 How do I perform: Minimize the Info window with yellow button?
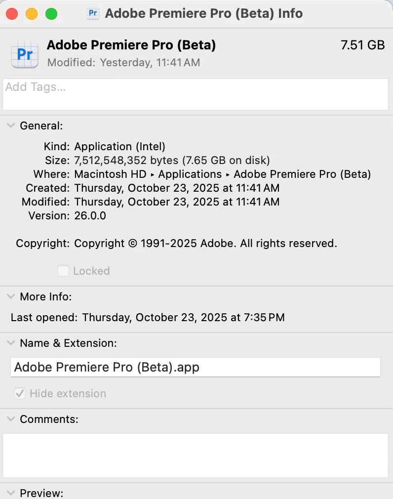coord(32,14)
